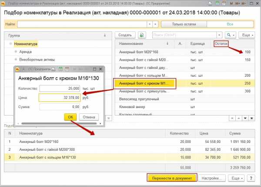Image resolution: width=261 pixels, height=187 pixels.
Task: Maximize the quantity dialog window
Action: tap(94, 69)
